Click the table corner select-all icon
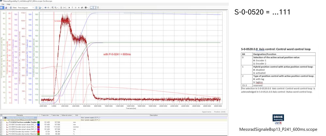This screenshot has width=326, height=136. [x=1, y=115]
